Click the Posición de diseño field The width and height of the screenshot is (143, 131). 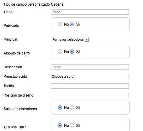tap(90, 95)
